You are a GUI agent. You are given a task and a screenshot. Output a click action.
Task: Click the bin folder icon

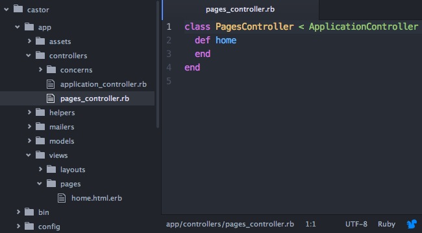pos(29,212)
